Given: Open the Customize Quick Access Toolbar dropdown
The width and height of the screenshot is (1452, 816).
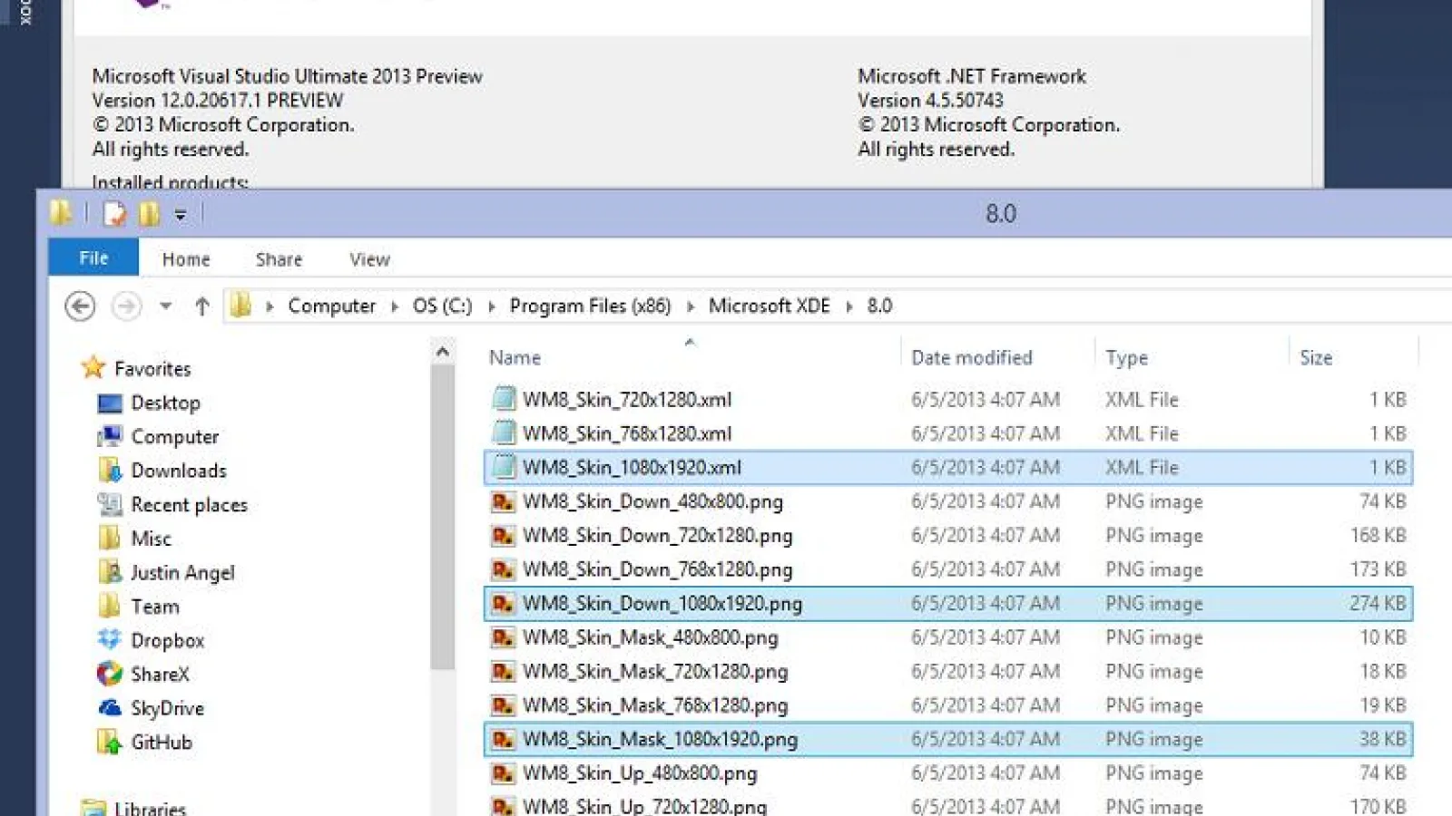Looking at the screenshot, I should coord(180,215).
